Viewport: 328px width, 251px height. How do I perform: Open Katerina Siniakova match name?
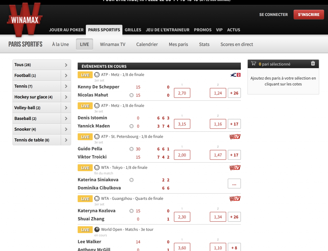pos(98,180)
